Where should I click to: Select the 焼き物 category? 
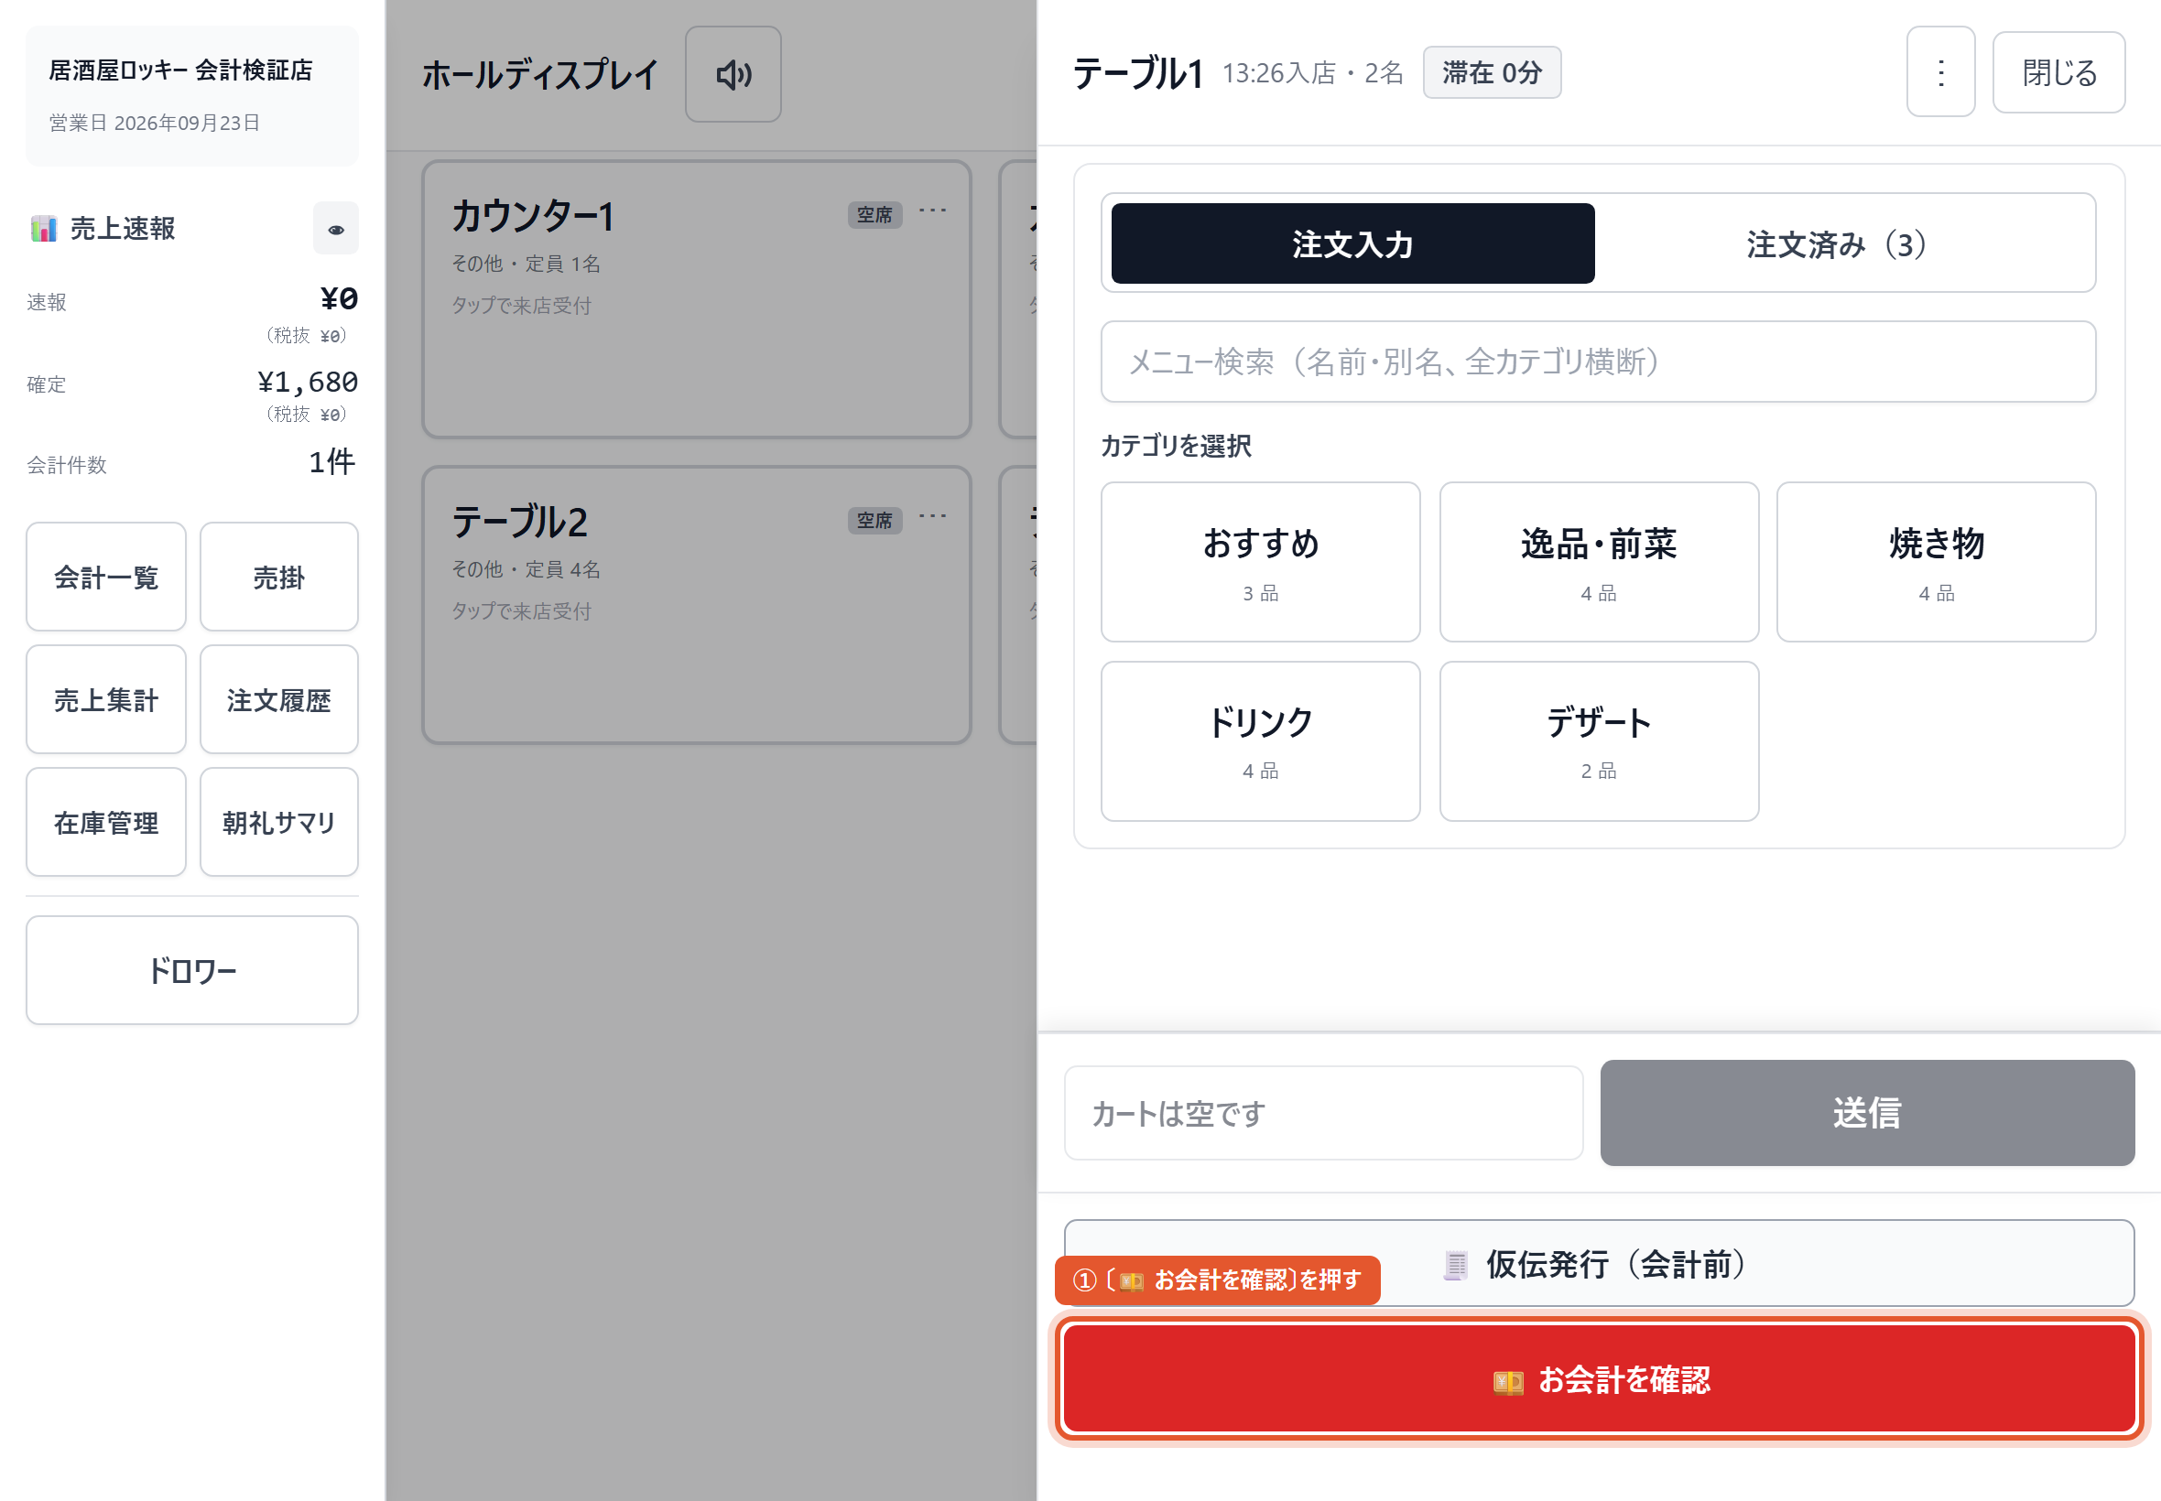[1935, 562]
